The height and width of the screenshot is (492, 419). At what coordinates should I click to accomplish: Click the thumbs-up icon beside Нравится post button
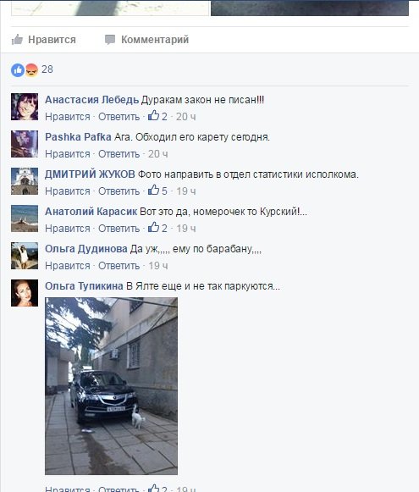point(17,40)
